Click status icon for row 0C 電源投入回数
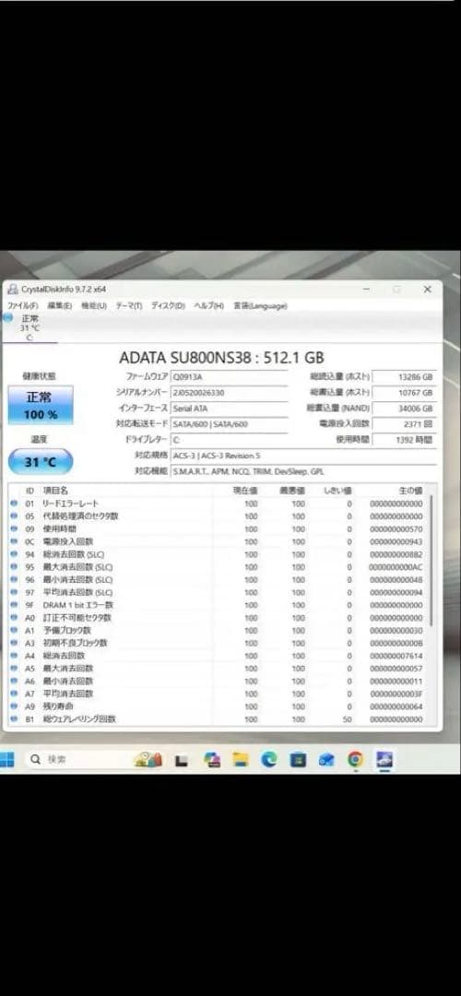This screenshot has width=461, height=996. pyautogui.click(x=15, y=542)
